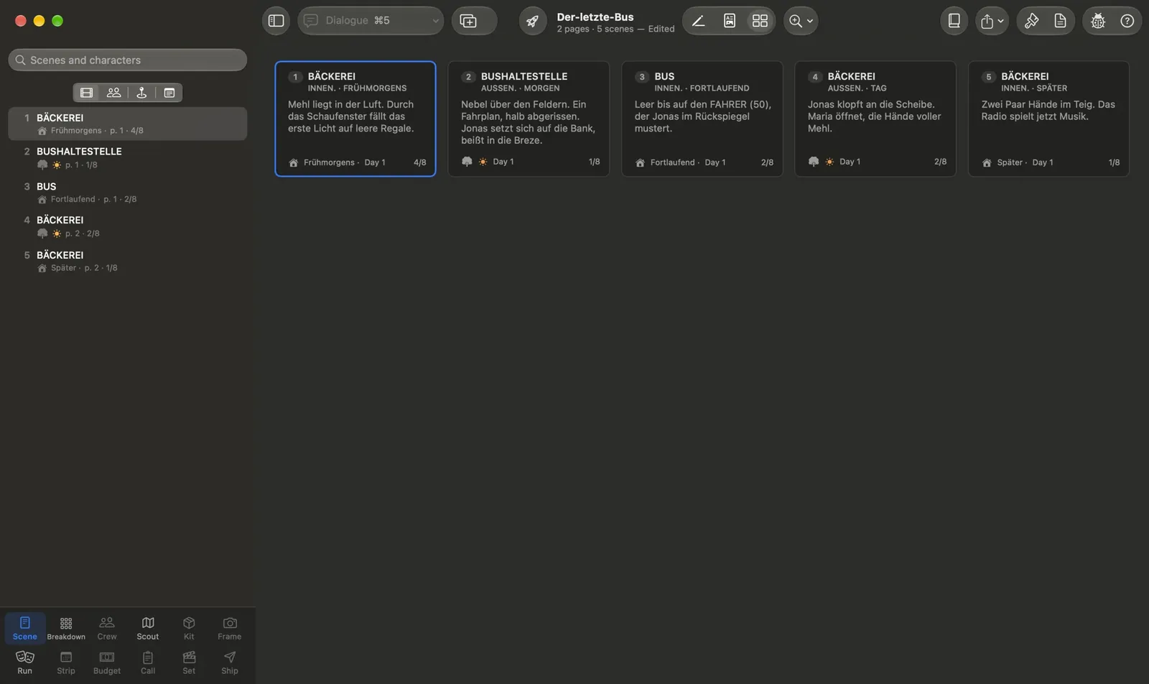This screenshot has width=1149, height=684.
Task: Switch to the scene cards grid view
Action: (760, 21)
